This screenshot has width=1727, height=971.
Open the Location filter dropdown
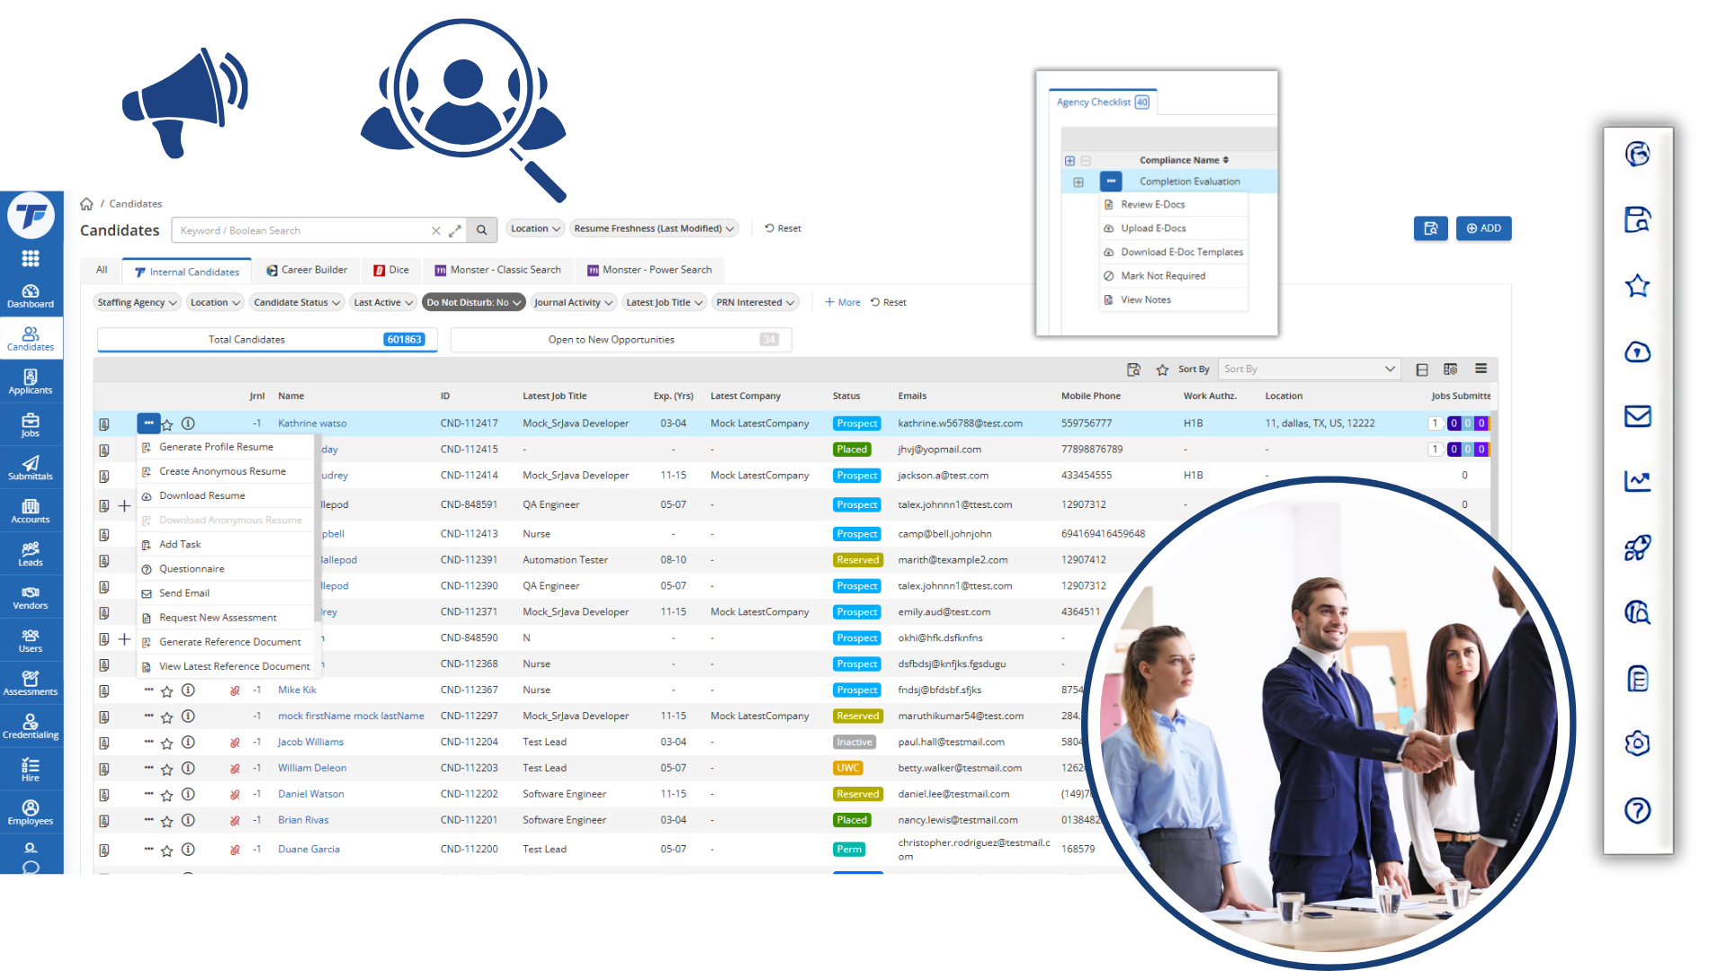click(x=534, y=228)
